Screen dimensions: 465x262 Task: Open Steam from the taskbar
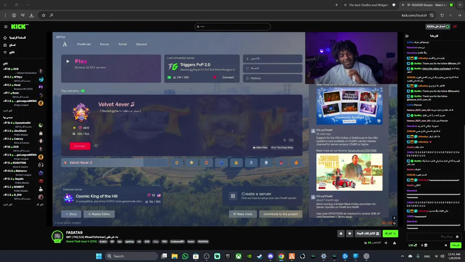pyautogui.click(x=260, y=256)
